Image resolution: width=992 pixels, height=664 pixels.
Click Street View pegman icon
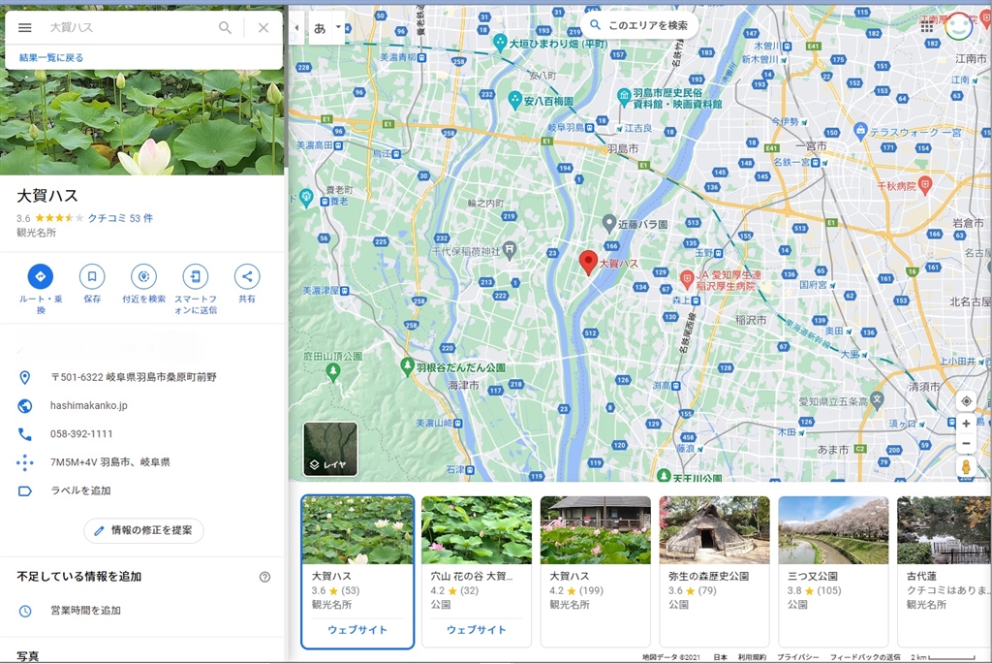coord(966,467)
